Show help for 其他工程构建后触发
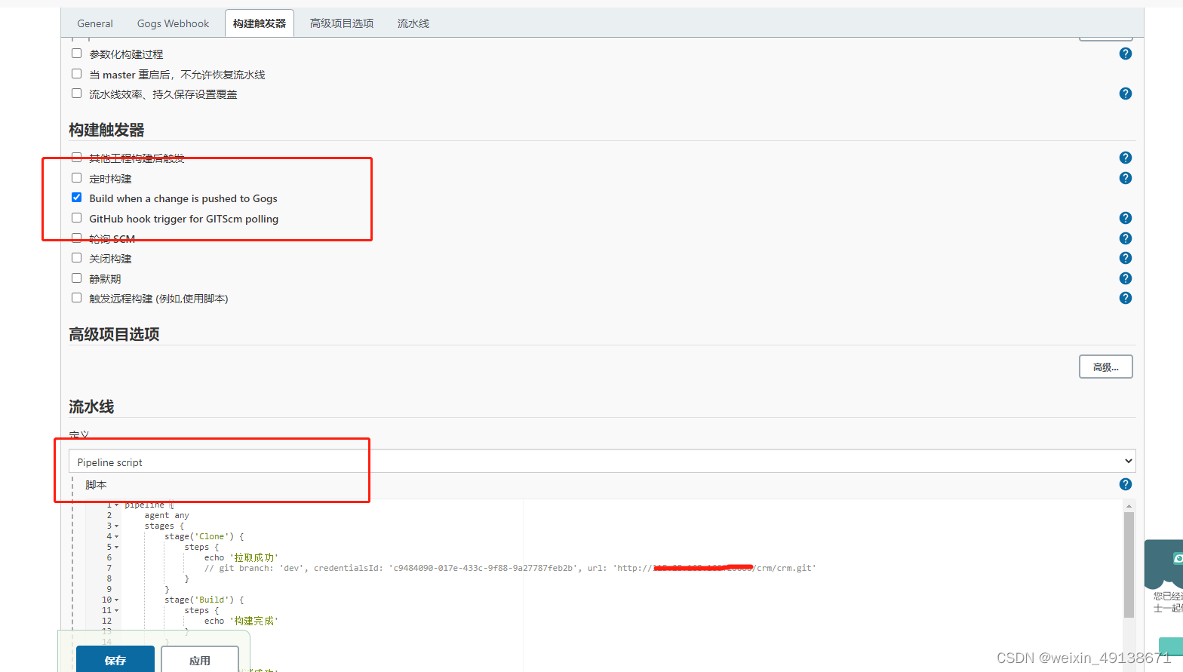 click(x=1125, y=158)
